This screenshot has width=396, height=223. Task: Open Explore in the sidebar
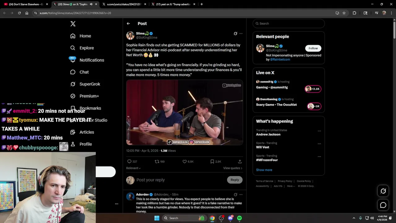[x=82, y=48]
